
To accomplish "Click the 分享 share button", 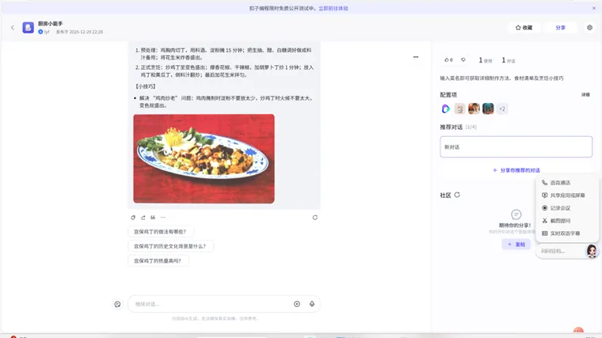I will pyautogui.click(x=561, y=28).
